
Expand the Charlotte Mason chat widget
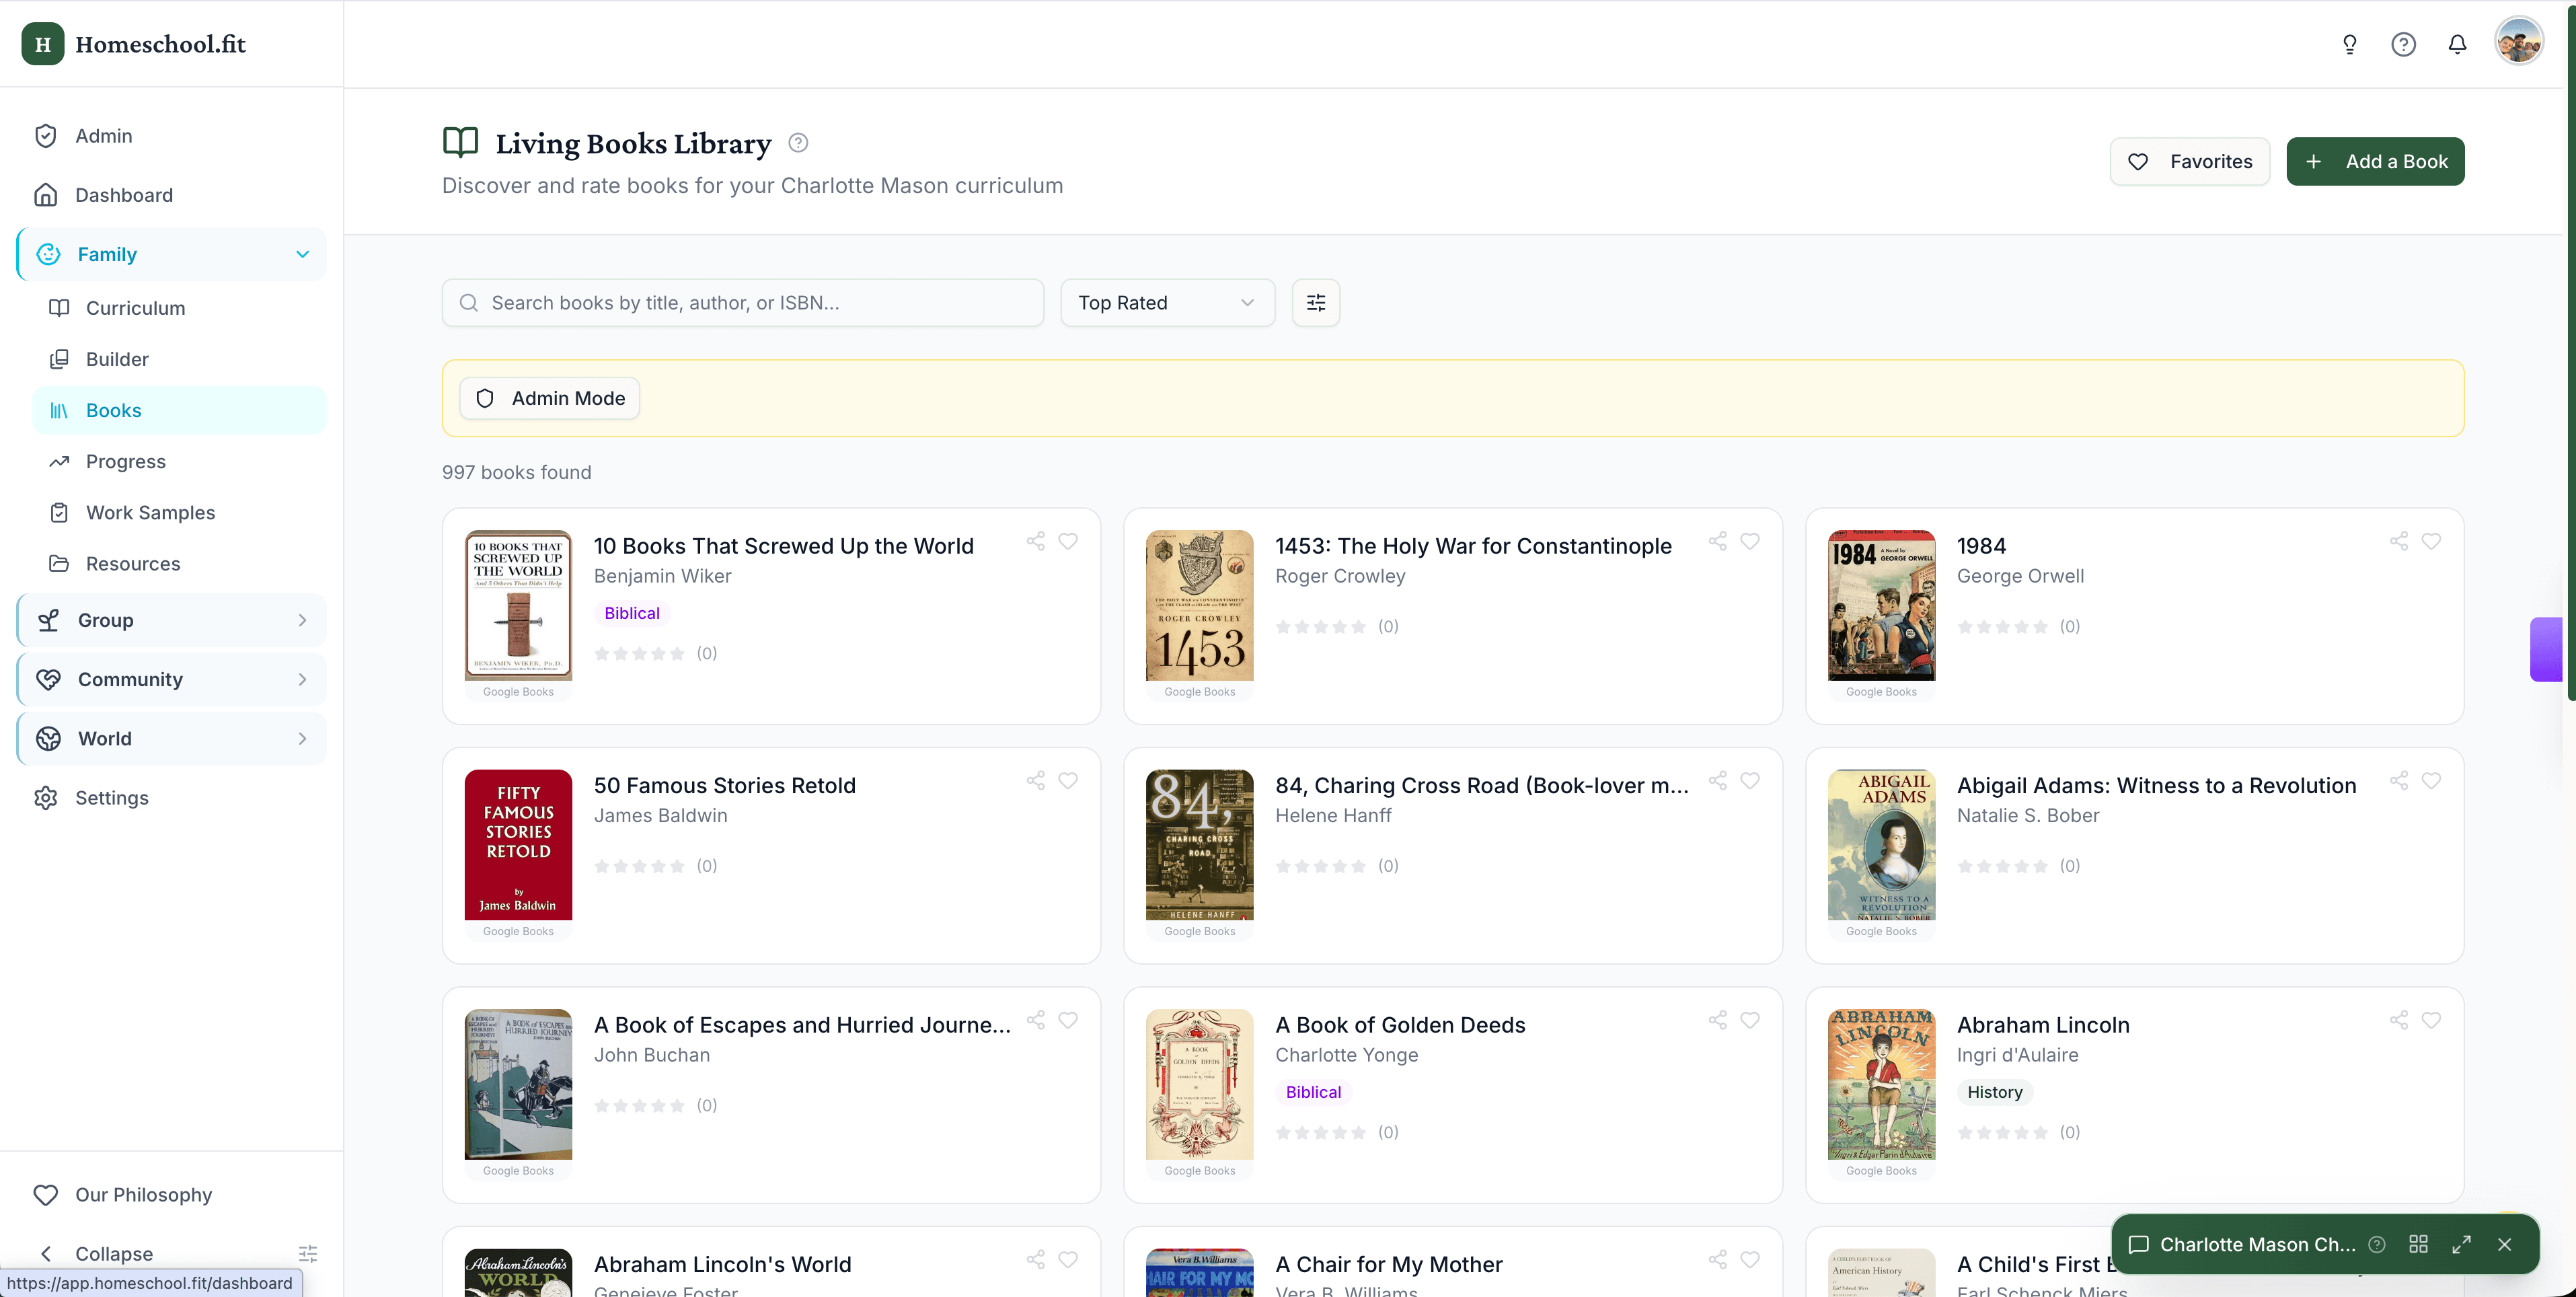tap(2461, 1244)
